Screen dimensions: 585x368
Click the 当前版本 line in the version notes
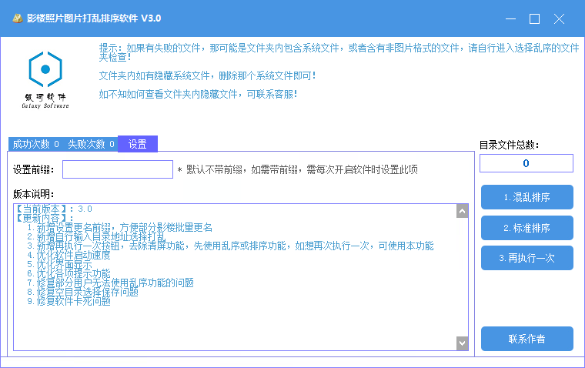click(54, 209)
